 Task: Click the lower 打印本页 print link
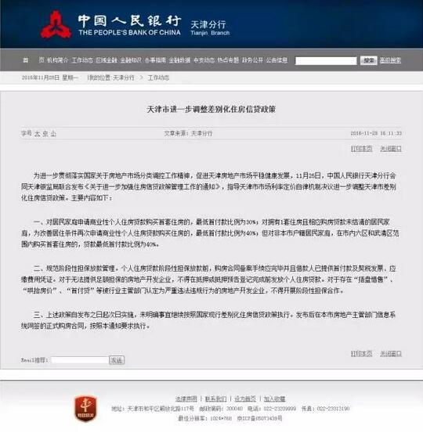pos(361,353)
